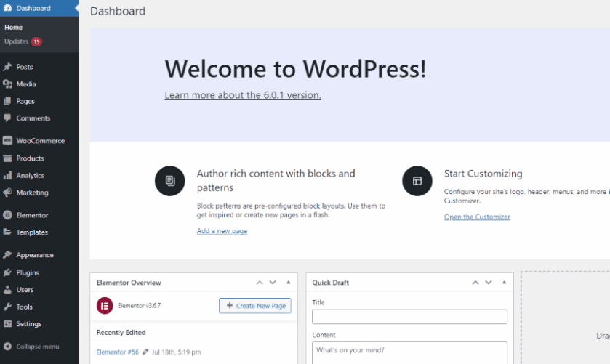Image resolution: width=610 pixels, height=364 pixels.
Task: Click the Collapse menu arrow icon
Action: (7, 347)
